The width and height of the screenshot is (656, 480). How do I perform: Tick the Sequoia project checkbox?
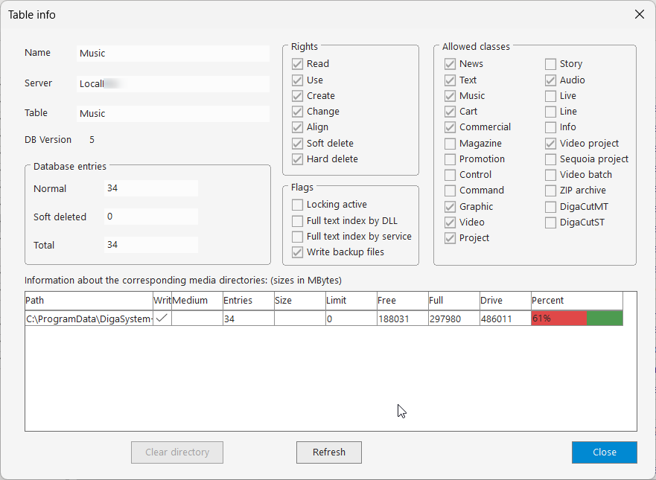coord(550,159)
